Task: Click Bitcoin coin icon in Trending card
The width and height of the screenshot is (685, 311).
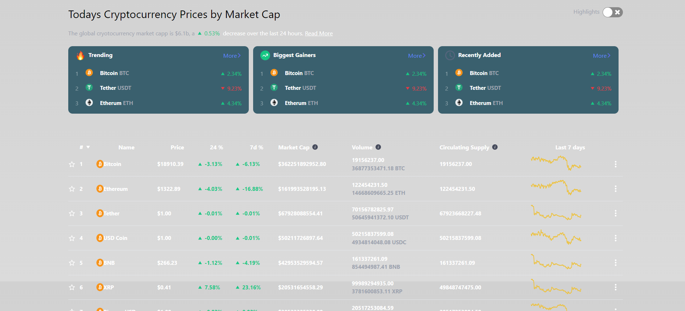Action: tap(89, 73)
